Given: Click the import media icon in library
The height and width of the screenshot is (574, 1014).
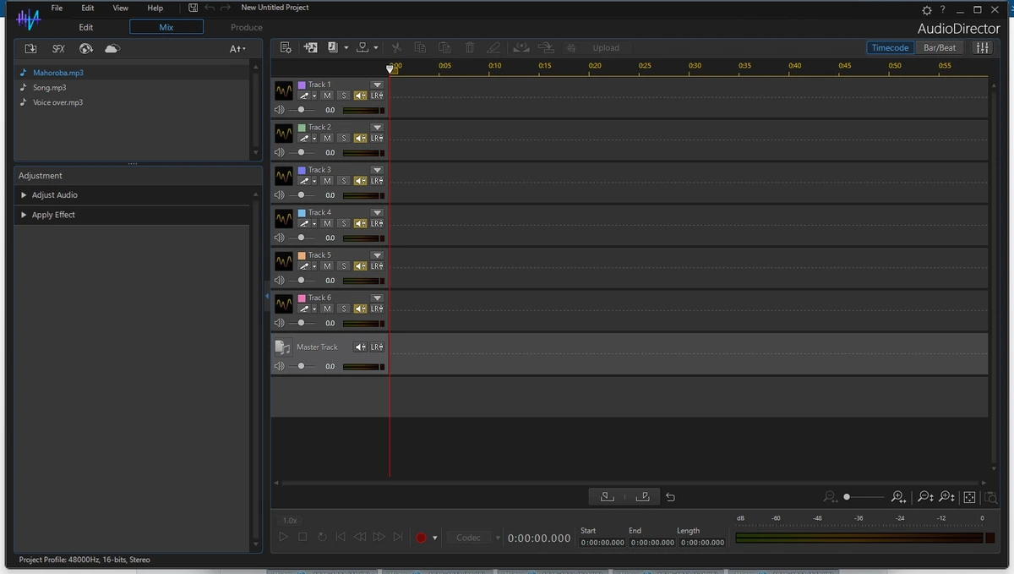Looking at the screenshot, I should [x=30, y=49].
